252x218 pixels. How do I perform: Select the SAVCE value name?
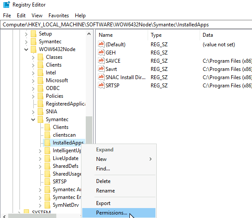tap(113, 61)
